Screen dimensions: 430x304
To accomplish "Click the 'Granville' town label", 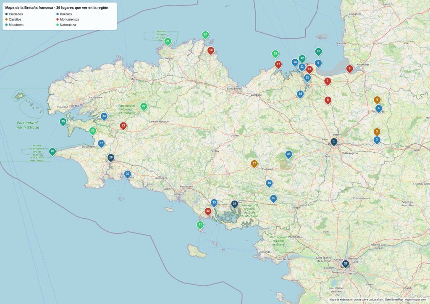I will point(341,43).
